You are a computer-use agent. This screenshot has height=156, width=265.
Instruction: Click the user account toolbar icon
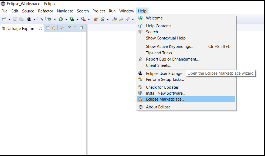pos(29,19)
